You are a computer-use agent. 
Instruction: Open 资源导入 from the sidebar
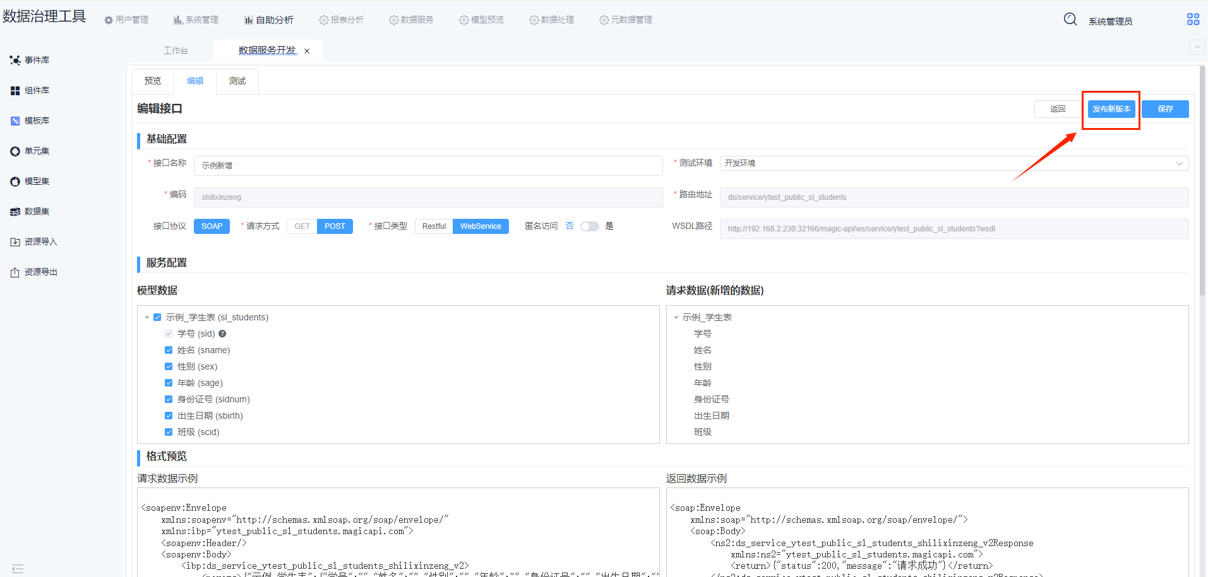pos(33,242)
